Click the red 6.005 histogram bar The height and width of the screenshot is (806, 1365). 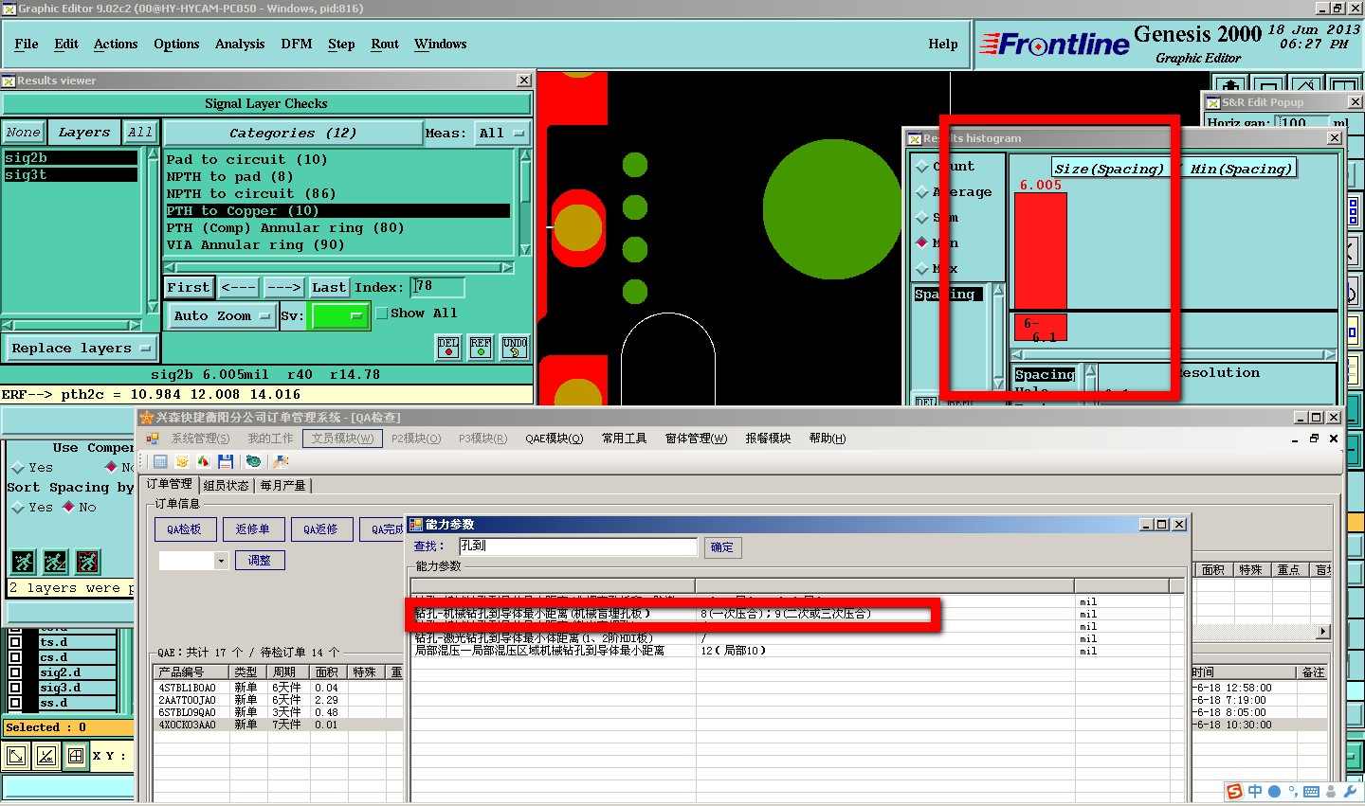[x=1041, y=250]
